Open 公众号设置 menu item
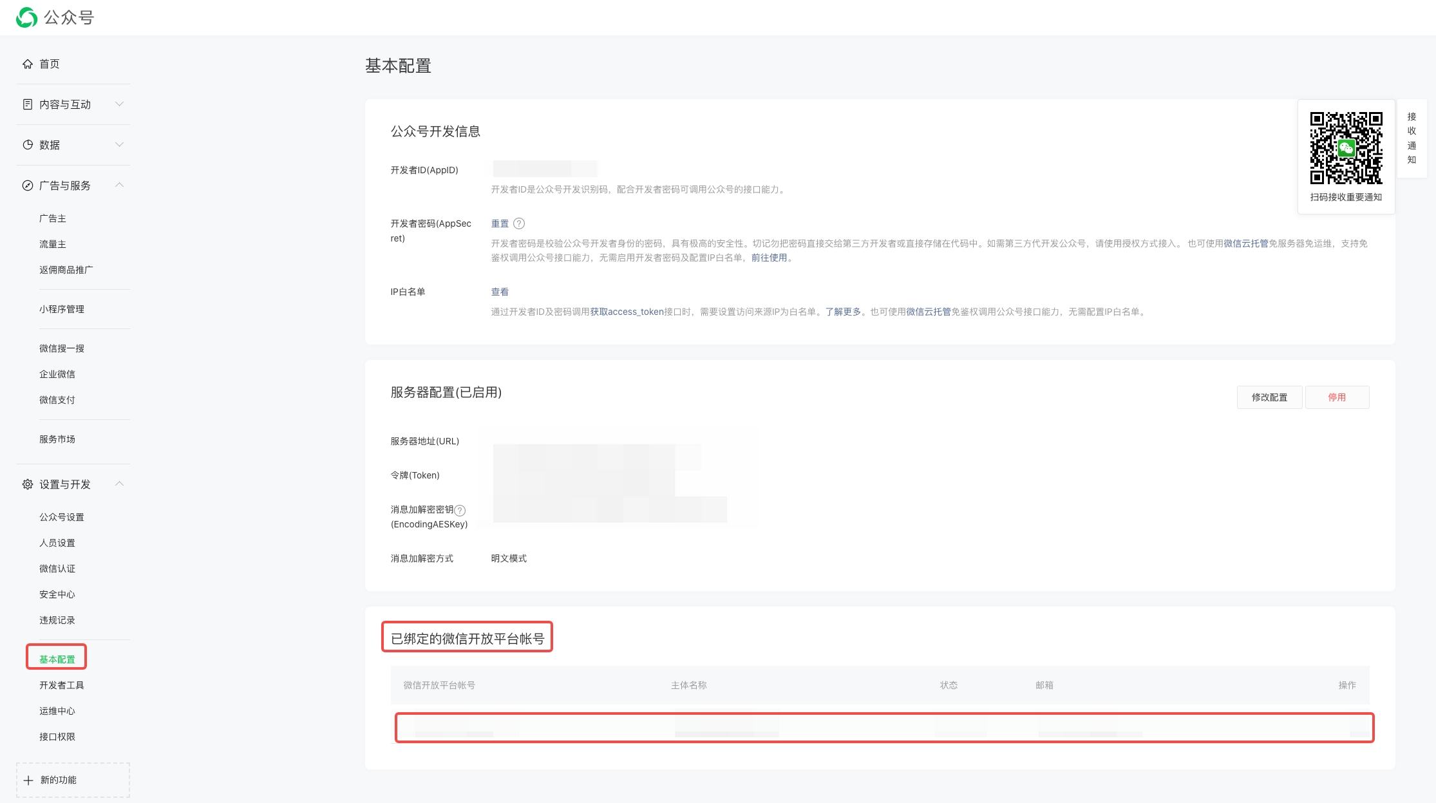Image resolution: width=1436 pixels, height=803 pixels. tap(62, 517)
